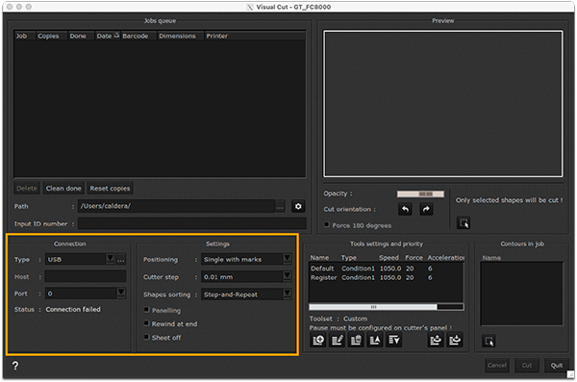Open connection options ellipsis next to USB

click(121, 259)
